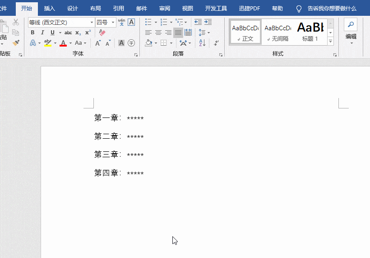Apply the red font color swatch

point(63,43)
